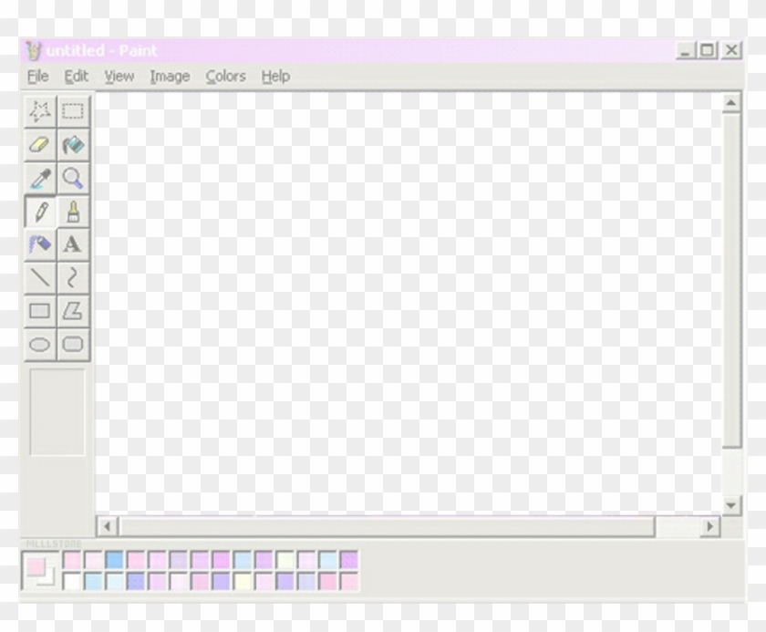
Task: Select the Pencil tool
Action: tap(40, 211)
